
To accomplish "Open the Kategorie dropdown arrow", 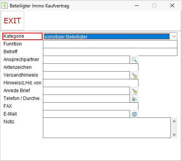I will pyautogui.click(x=174, y=37).
